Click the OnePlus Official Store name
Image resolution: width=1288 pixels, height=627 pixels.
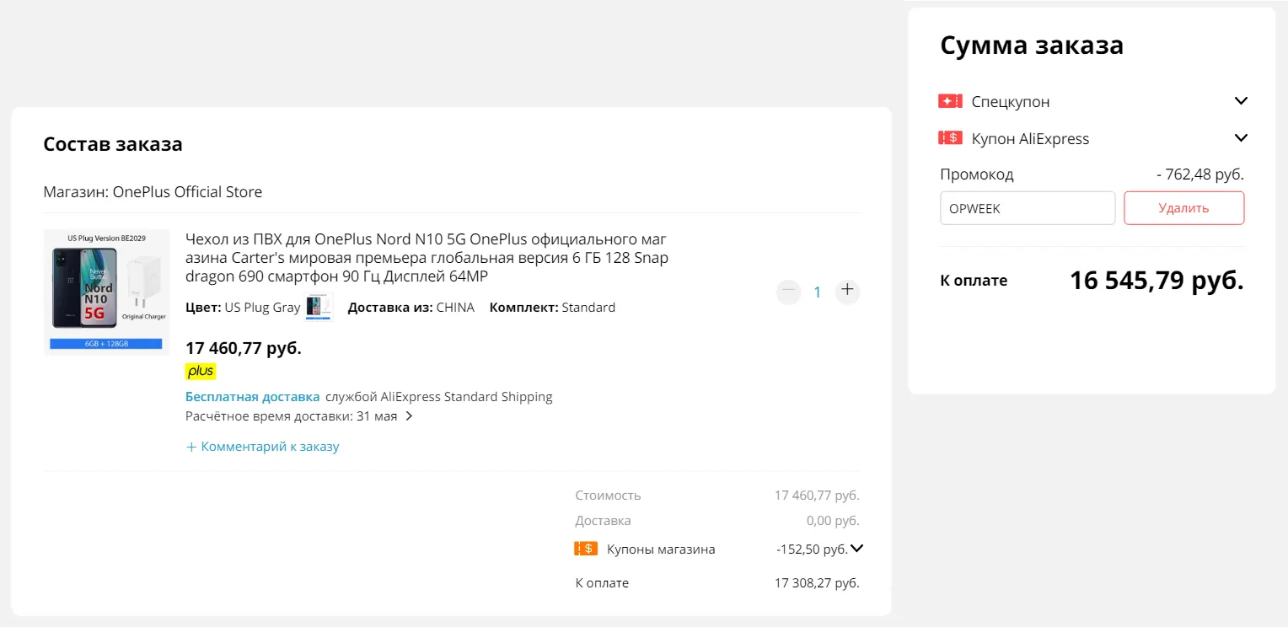pos(187,192)
